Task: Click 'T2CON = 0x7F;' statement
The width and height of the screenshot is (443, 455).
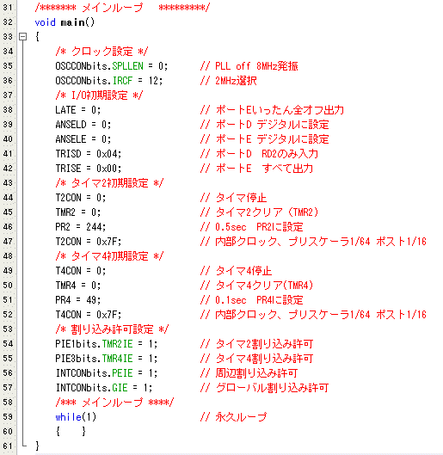Action: [x=89, y=242]
